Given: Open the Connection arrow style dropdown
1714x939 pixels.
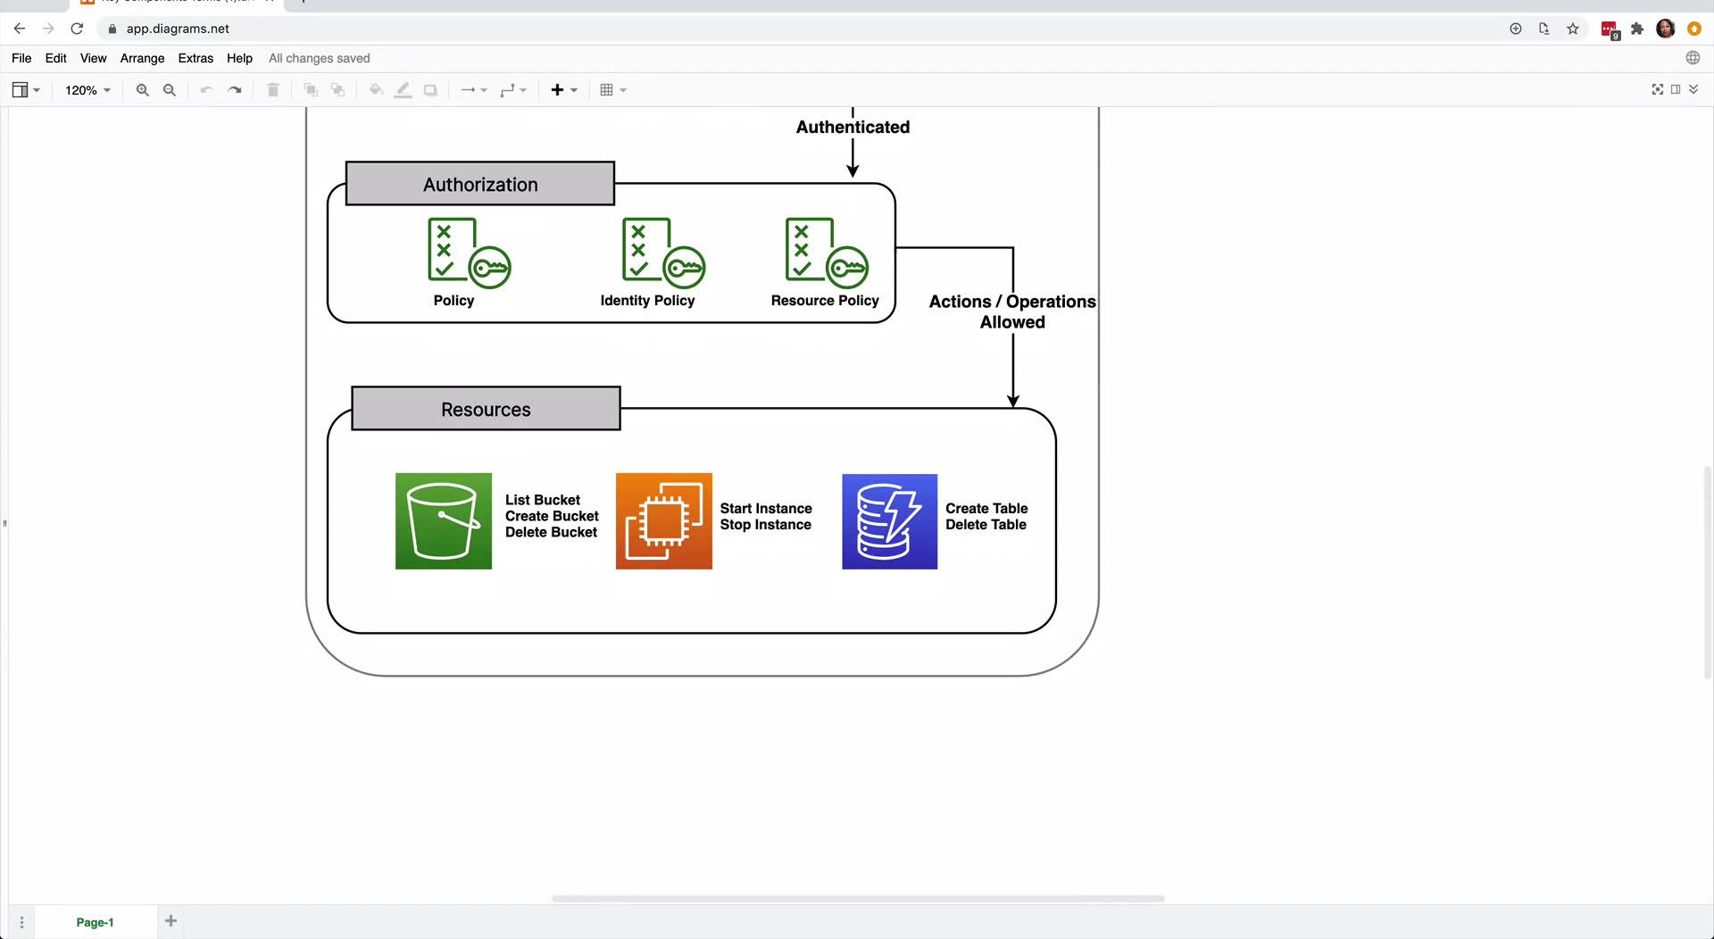Looking at the screenshot, I should (x=473, y=90).
